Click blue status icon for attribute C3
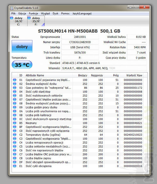The image size is (157, 184). 15,139
